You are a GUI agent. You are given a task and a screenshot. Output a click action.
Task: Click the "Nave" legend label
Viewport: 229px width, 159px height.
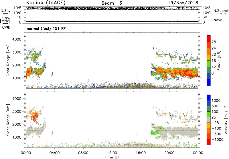point(218,20)
